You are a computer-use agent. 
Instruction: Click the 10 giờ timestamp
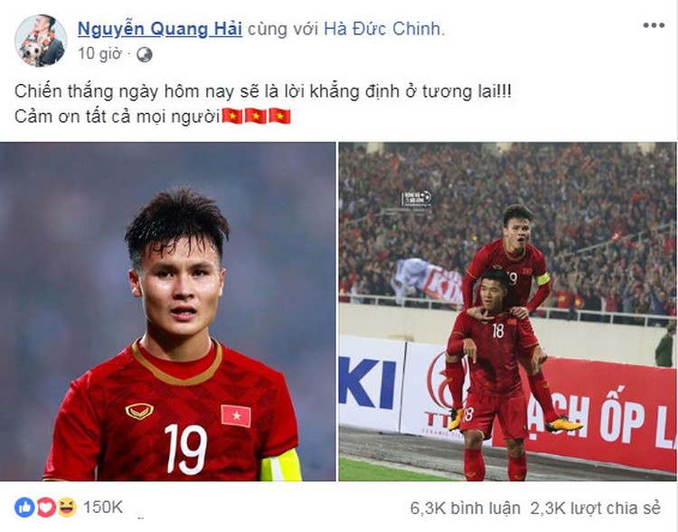coord(99,54)
